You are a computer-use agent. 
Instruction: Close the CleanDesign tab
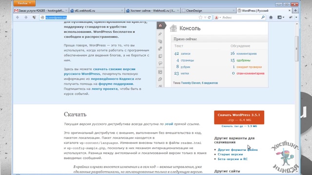(x=234, y=11)
